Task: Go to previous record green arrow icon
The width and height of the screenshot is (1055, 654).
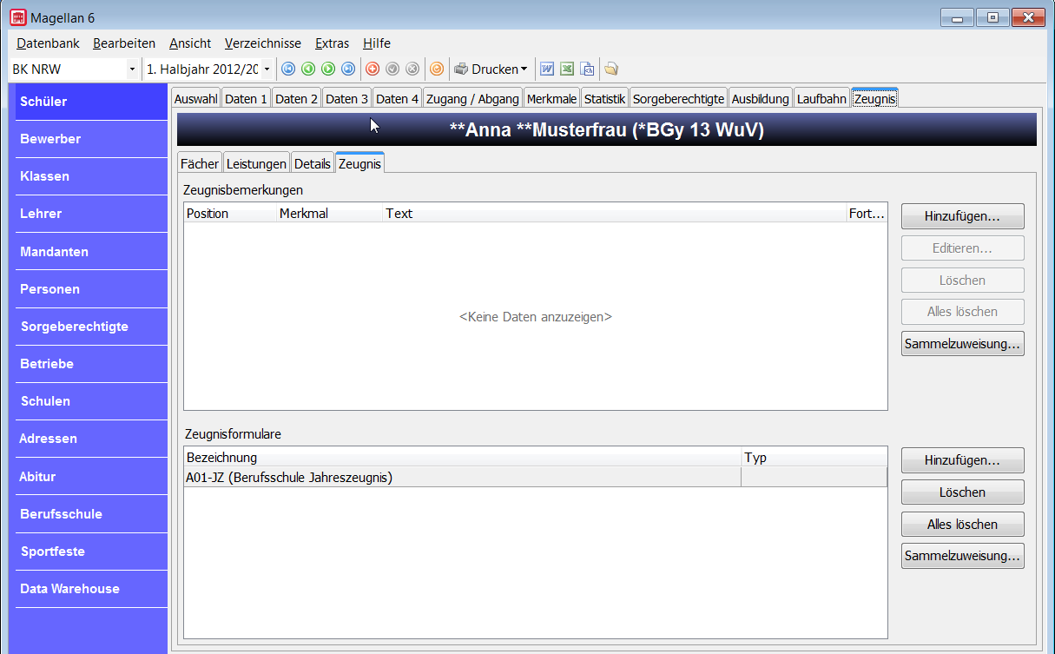Action: [308, 69]
